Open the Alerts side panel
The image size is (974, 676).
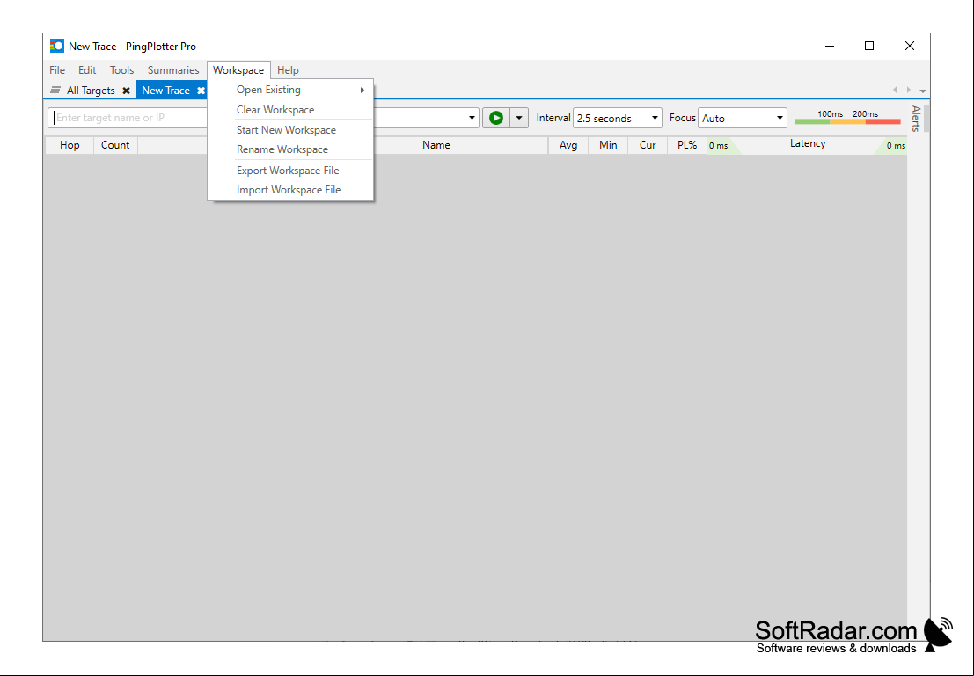point(916,119)
